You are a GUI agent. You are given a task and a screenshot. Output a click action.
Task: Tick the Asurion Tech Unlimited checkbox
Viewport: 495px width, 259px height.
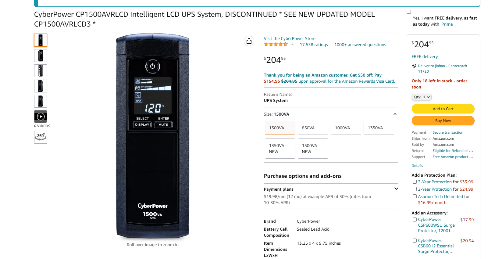415,196
